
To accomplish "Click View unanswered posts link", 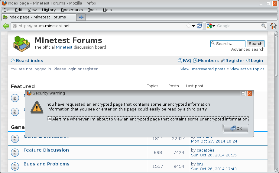I will tap(203, 69).
